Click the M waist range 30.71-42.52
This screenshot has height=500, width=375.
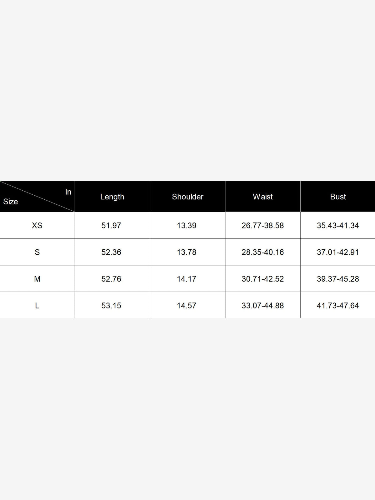click(263, 279)
